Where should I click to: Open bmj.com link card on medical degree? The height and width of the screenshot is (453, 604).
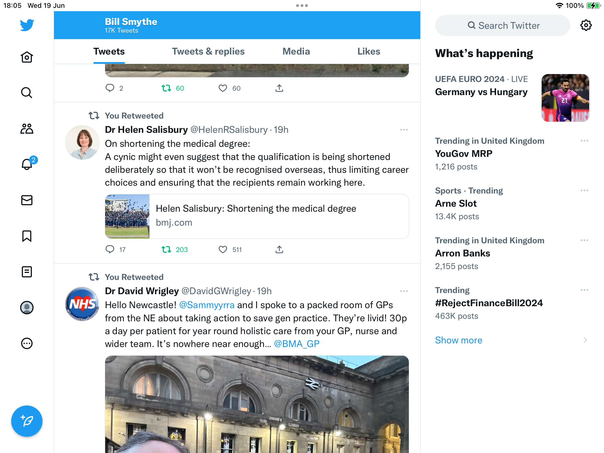coord(257,216)
